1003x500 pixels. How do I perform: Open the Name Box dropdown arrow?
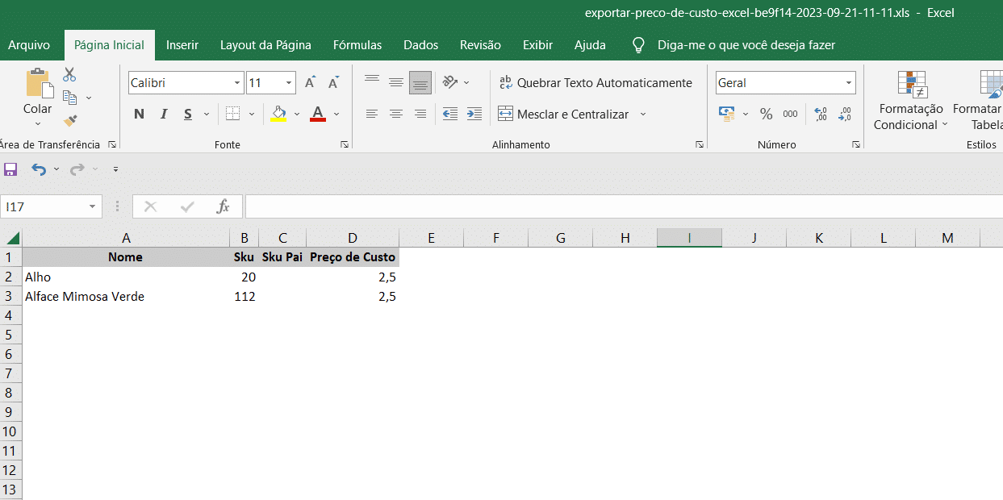coord(92,207)
